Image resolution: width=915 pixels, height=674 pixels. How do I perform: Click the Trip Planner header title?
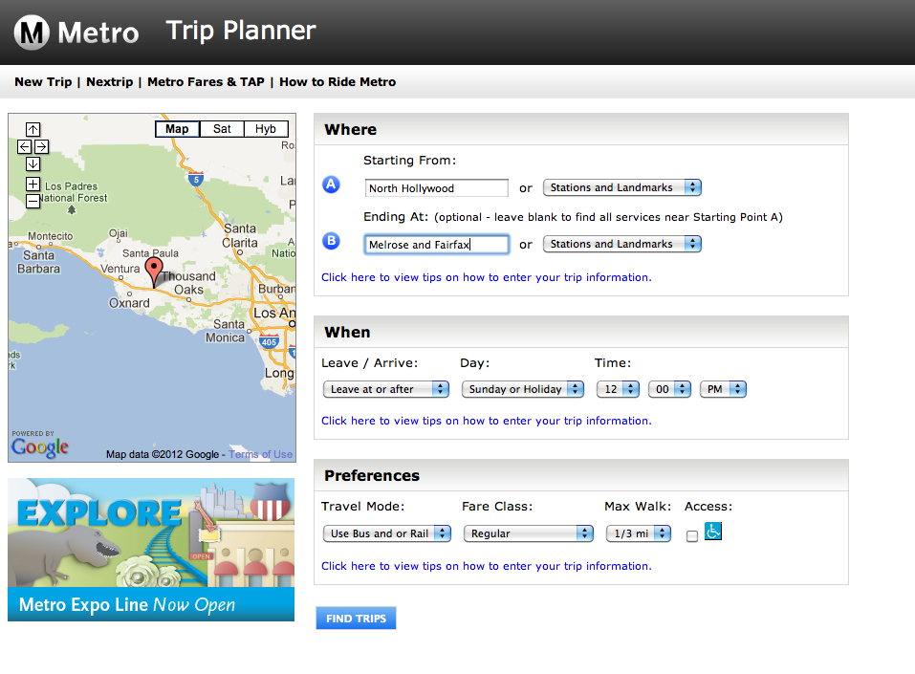(241, 31)
